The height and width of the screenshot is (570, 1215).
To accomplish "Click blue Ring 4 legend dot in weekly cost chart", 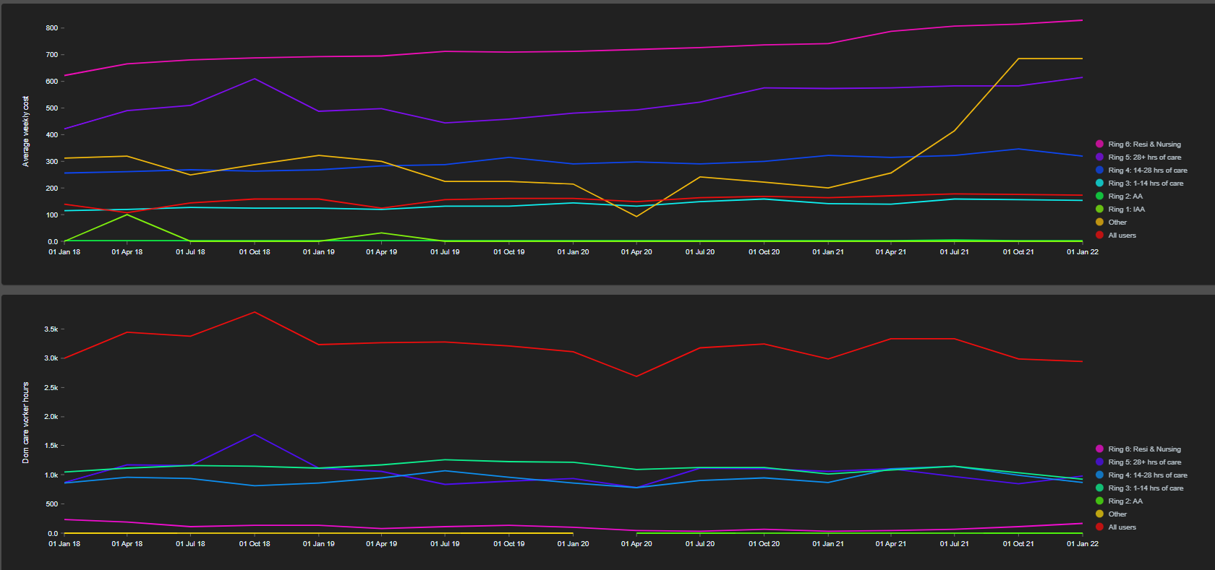I will pos(1099,170).
